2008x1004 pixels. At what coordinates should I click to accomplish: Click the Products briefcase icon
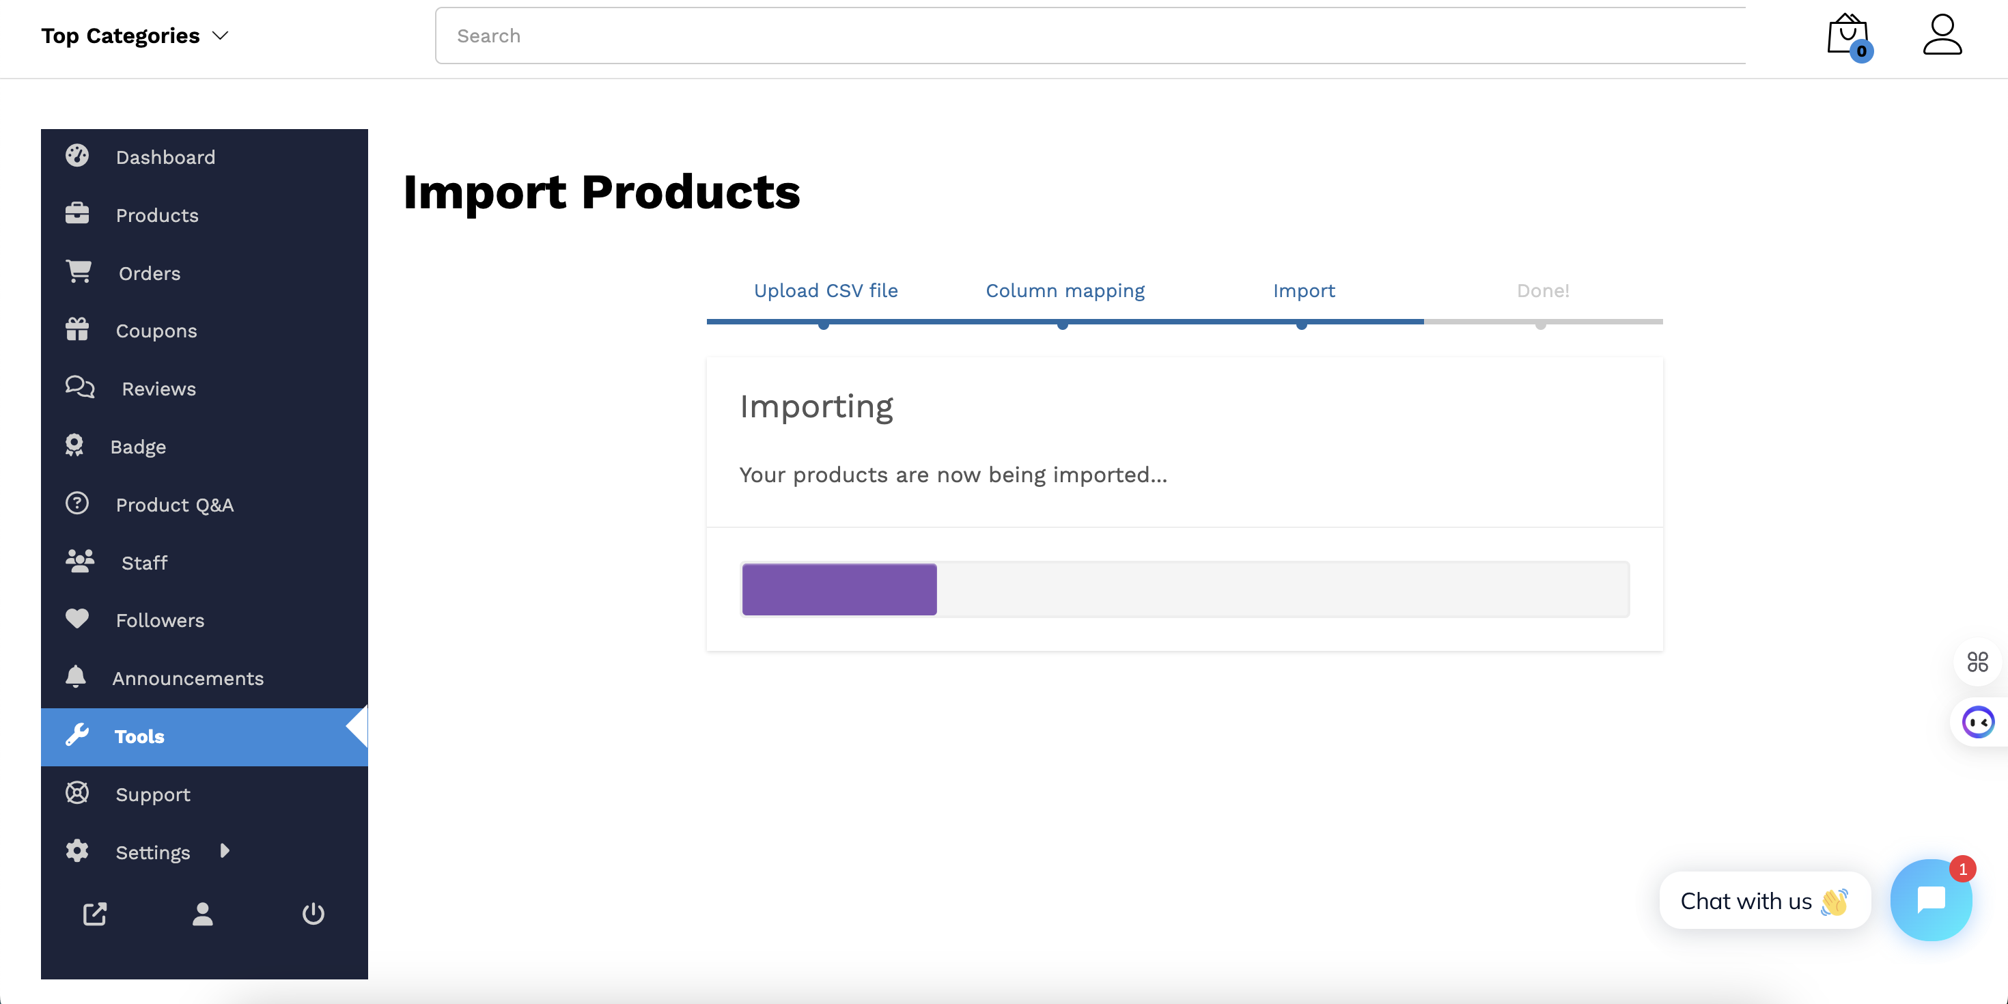pyautogui.click(x=77, y=214)
